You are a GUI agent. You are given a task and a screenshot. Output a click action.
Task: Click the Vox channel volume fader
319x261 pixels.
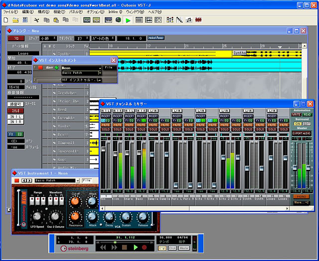point(103,149)
